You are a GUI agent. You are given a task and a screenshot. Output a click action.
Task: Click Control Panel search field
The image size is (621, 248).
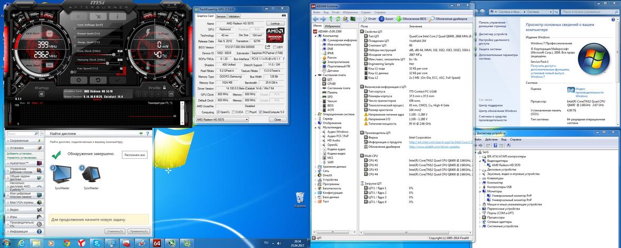590,12
